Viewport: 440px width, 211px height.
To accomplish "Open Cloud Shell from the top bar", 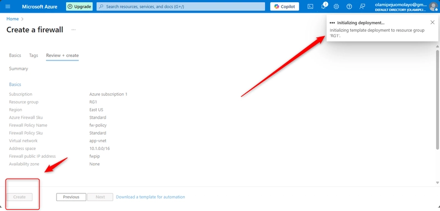I will [x=310, y=7].
